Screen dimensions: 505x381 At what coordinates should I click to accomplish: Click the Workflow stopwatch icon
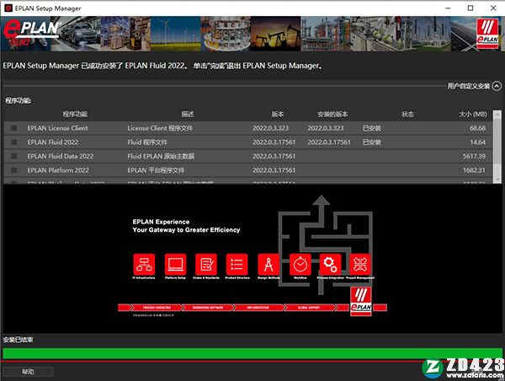[x=300, y=263]
